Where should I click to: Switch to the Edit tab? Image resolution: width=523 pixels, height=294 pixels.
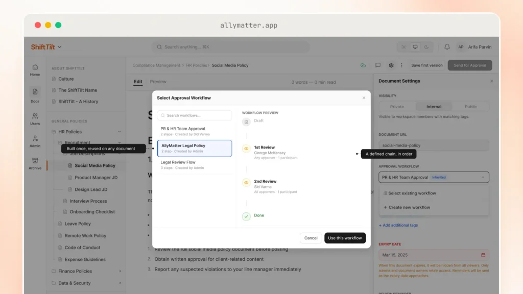[x=138, y=82]
